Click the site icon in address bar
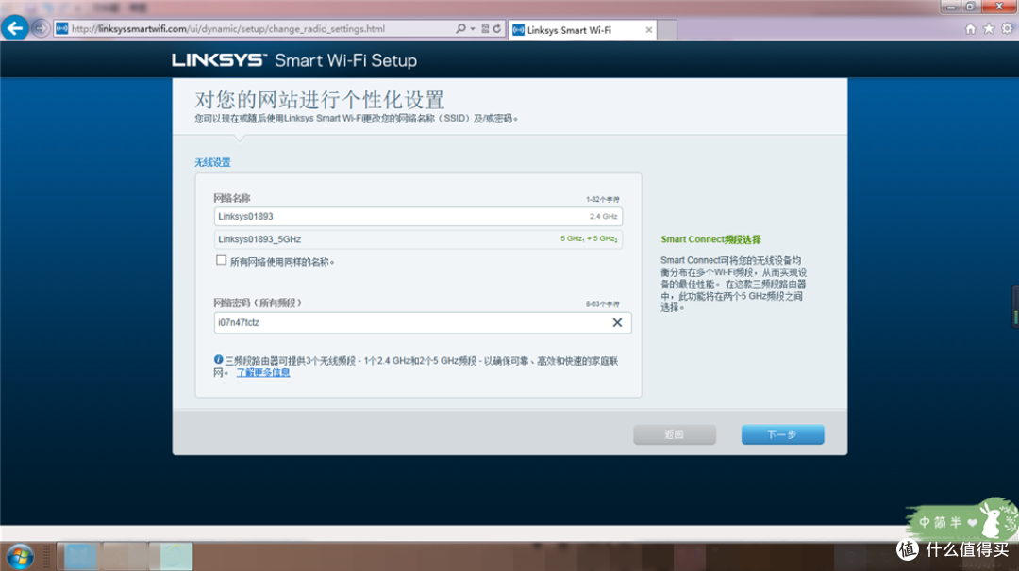This screenshot has width=1019, height=571. click(x=61, y=28)
